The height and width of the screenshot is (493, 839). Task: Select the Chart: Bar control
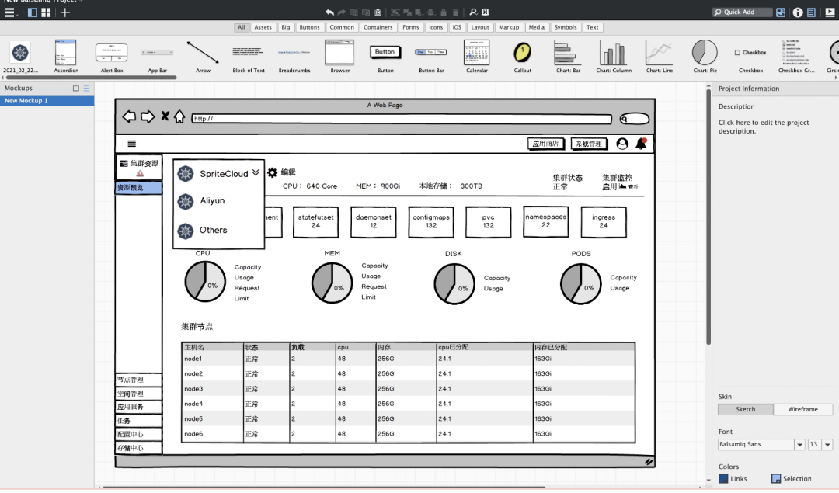point(568,56)
